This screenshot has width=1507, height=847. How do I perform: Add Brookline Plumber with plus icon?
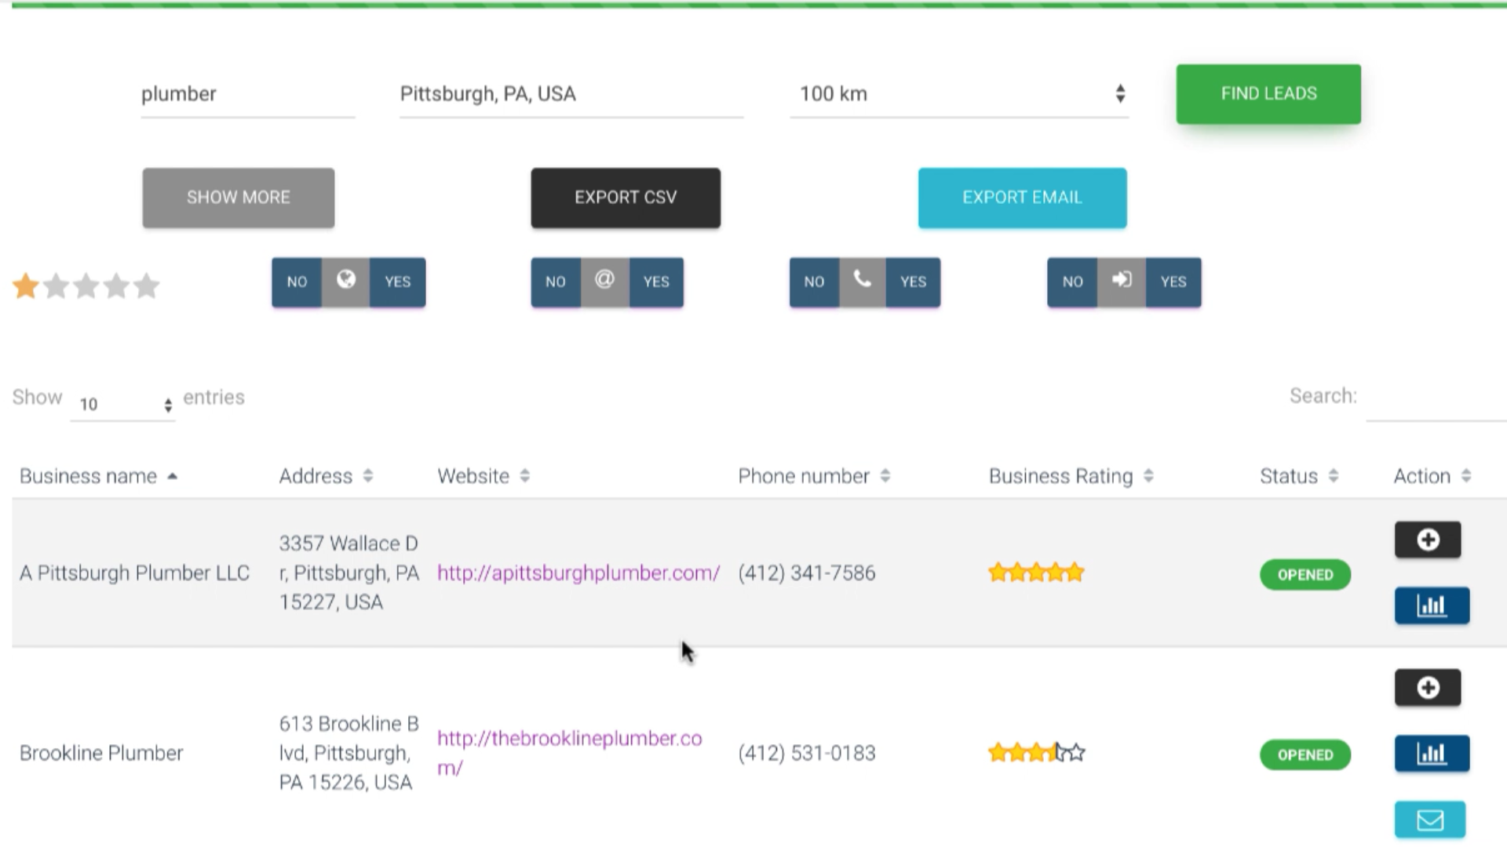click(1428, 688)
